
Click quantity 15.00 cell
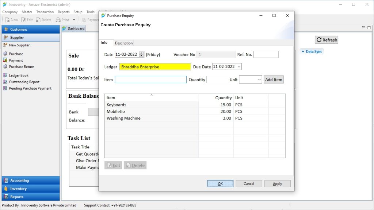pos(215,105)
